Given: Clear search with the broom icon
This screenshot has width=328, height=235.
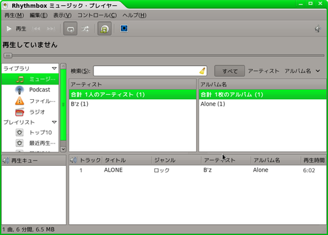Looking at the screenshot, I should pyautogui.click(x=202, y=71).
